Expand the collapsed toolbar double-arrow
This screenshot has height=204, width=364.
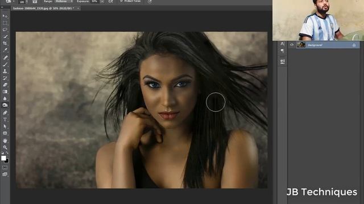tap(2, 7)
